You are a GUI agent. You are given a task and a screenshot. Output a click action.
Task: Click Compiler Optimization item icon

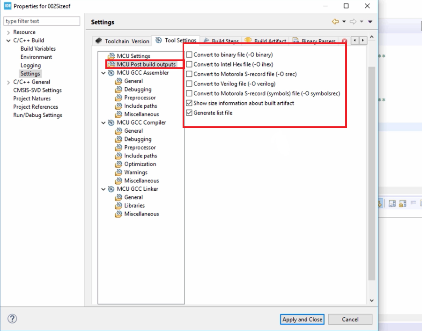tap(119, 164)
